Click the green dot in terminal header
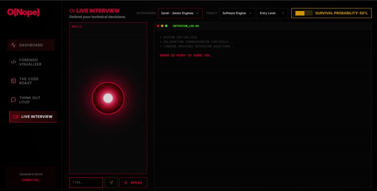 point(166,26)
